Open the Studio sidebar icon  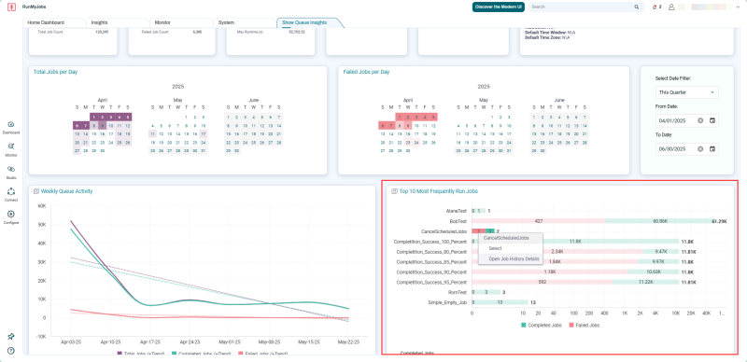11,169
